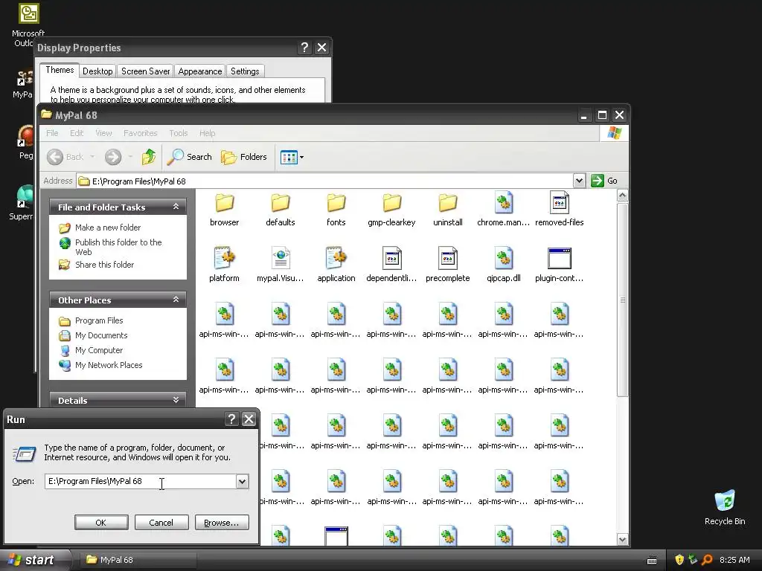Open the Favorites menu

click(x=140, y=133)
